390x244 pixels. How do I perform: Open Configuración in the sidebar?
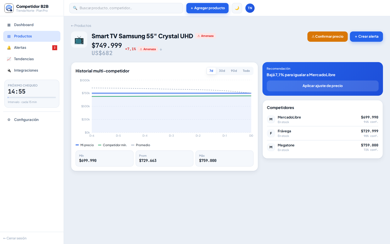point(32,120)
